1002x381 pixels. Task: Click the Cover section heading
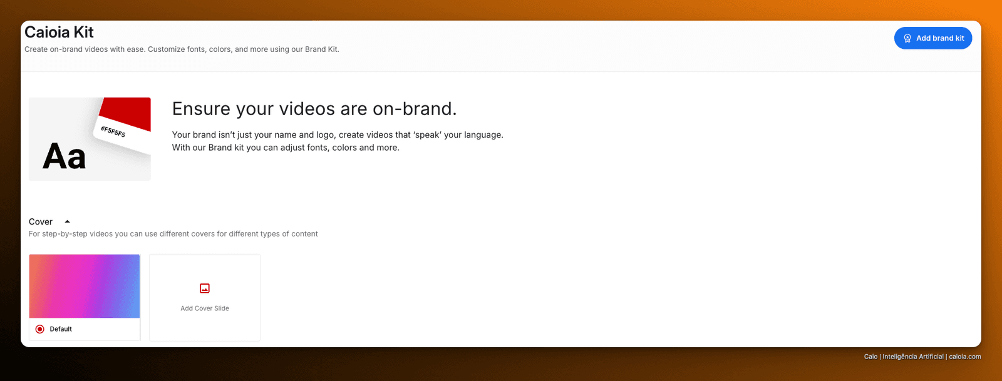[x=41, y=221]
